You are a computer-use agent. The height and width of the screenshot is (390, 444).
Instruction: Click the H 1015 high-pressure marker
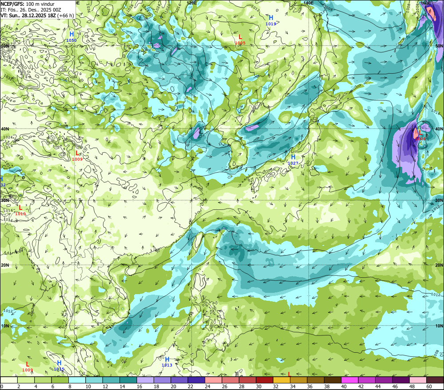click(59, 366)
